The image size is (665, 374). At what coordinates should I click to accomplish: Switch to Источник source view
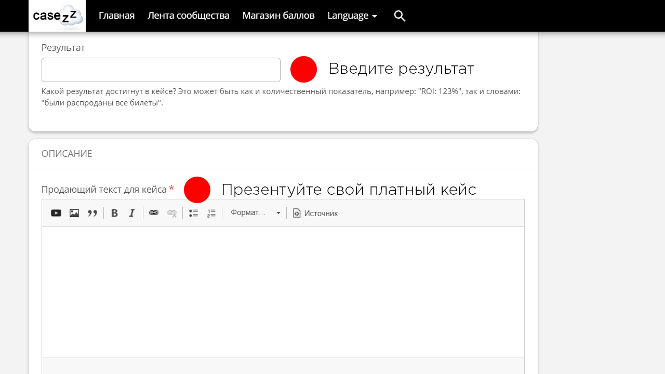click(x=315, y=213)
